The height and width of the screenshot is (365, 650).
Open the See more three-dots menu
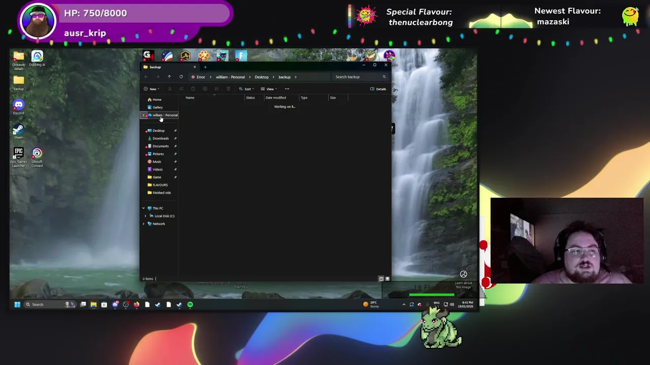(x=287, y=89)
